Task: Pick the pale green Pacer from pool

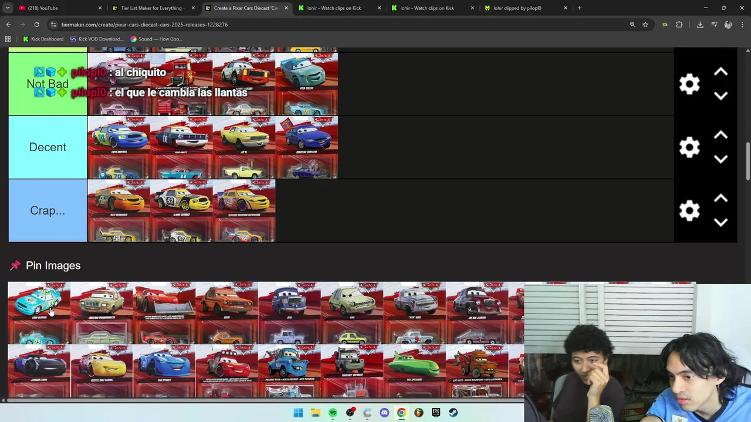Action: 352,313
